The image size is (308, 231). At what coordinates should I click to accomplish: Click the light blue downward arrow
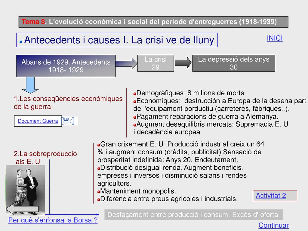pos(30,85)
